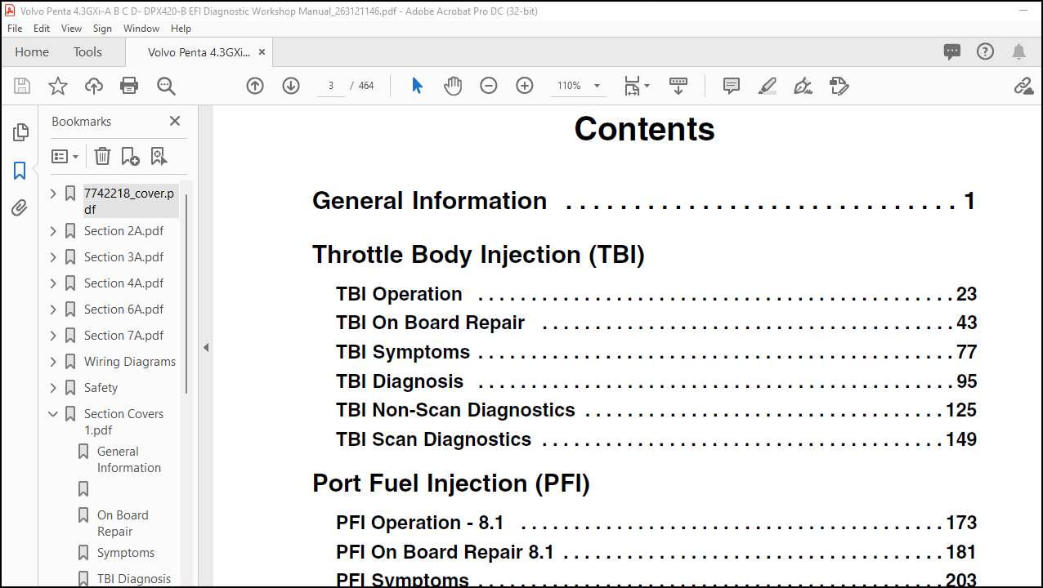
Task: Select the highlight text pen tool
Action: pyautogui.click(x=767, y=86)
